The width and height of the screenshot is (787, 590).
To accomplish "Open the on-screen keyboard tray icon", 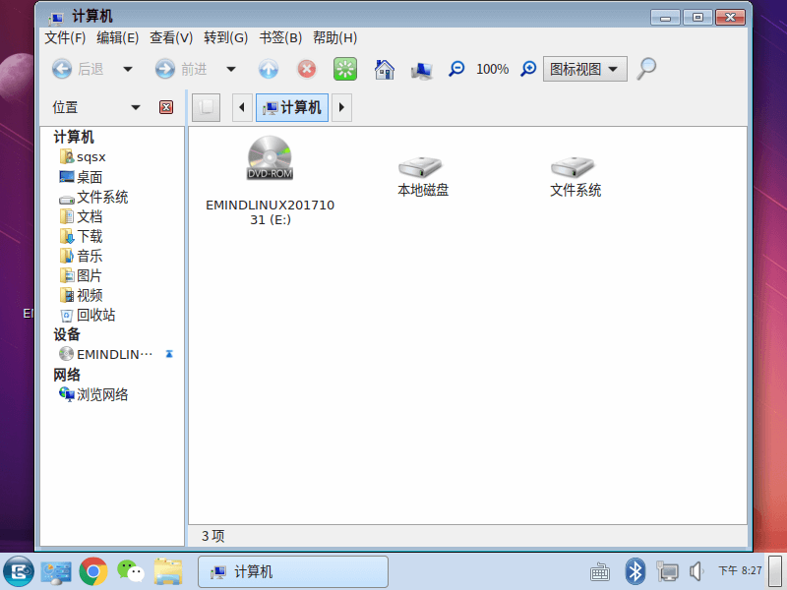I will pos(600,571).
